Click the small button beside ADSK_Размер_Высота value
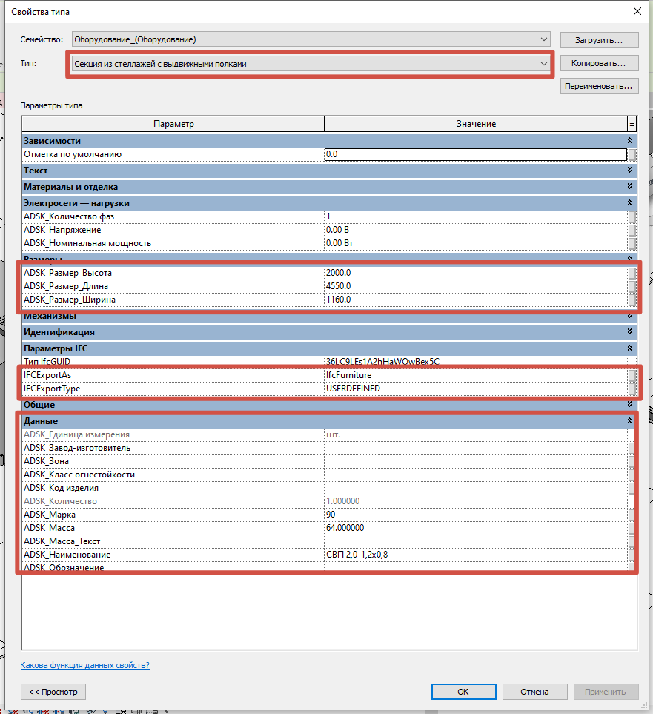This screenshot has width=653, height=714. (632, 273)
